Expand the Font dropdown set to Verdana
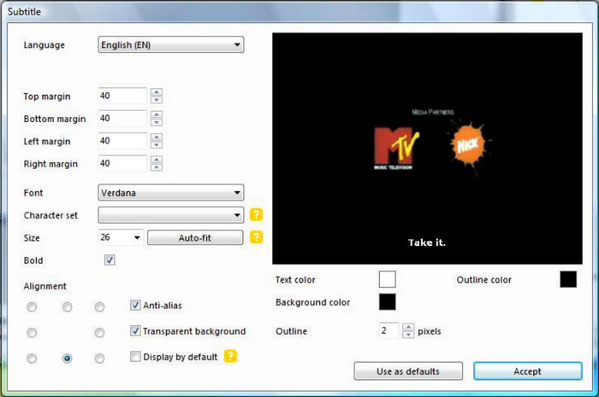This screenshot has height=397, width=599. [x=171, y=193]
